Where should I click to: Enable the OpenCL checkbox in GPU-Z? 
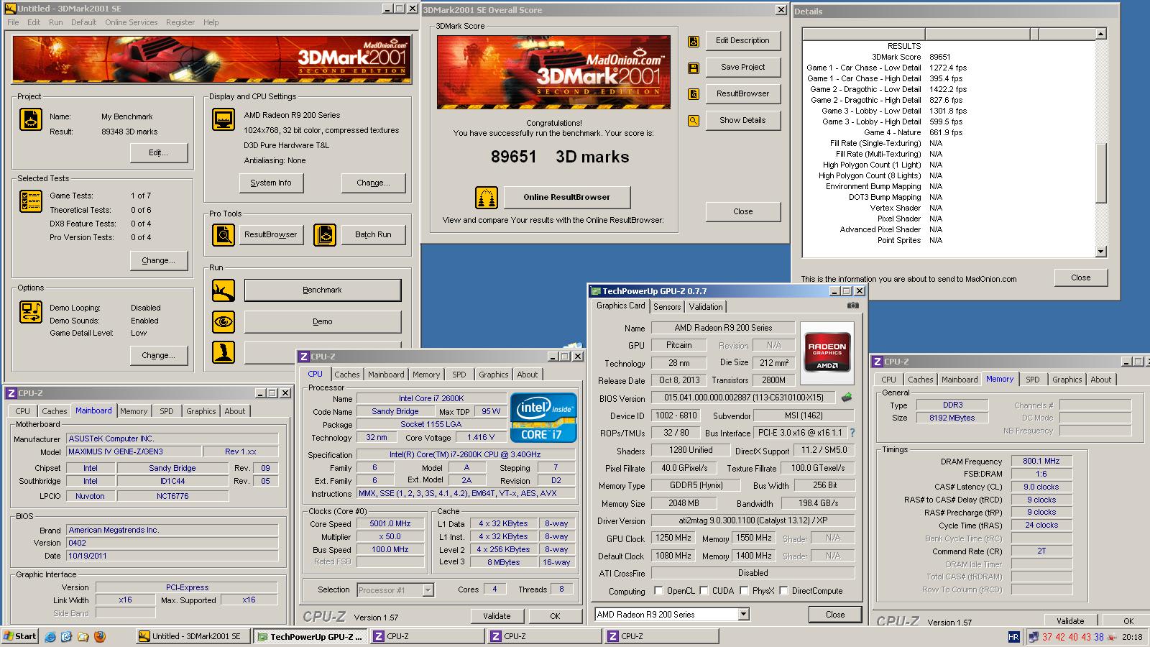click(658, 591)
